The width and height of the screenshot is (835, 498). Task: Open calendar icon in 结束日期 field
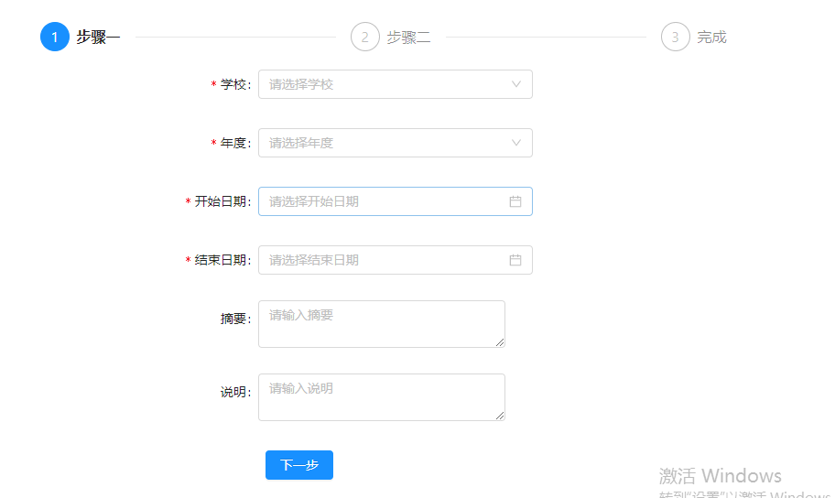515,260
